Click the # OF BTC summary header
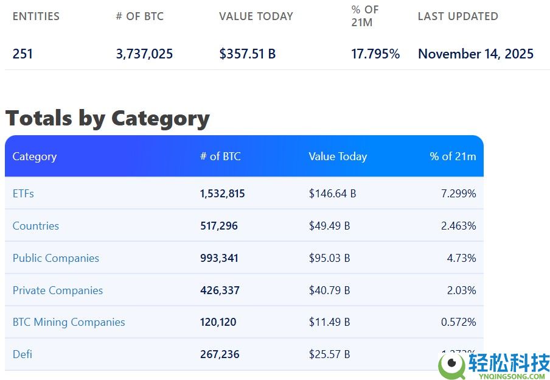Viewport: 550px width, 380px height. (x=139, y=16)
